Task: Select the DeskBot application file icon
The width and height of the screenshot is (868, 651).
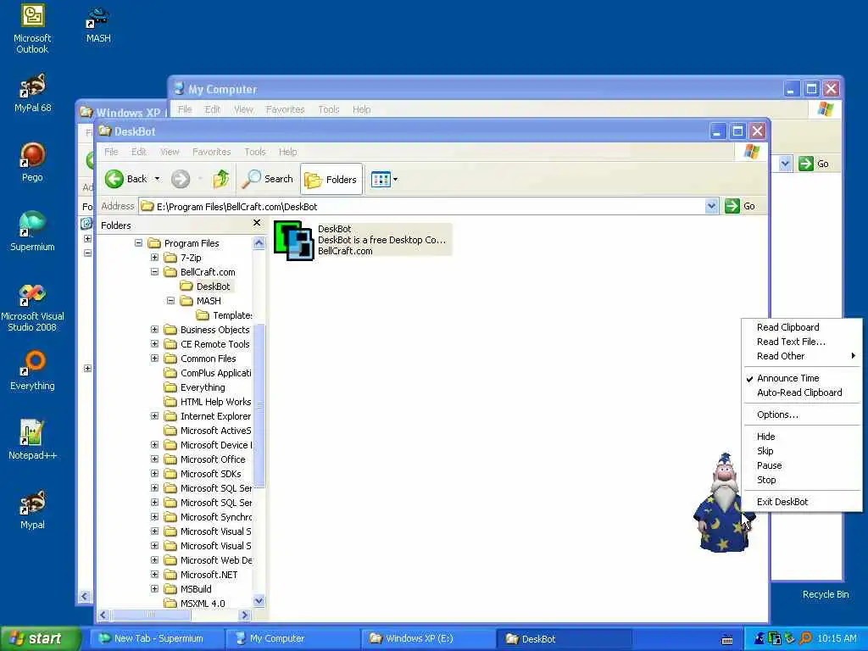Action: pos(294,240)
